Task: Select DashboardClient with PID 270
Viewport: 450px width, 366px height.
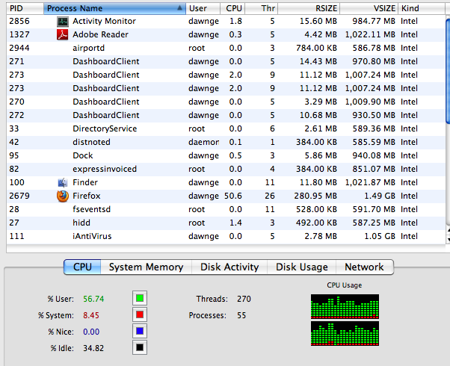Action: tap(226, 102)
